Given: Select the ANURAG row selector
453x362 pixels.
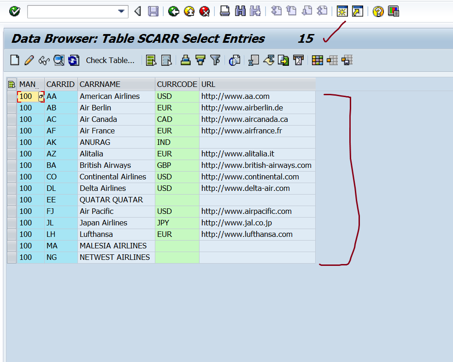Looking at the screenshot, I should click(12, 143).
